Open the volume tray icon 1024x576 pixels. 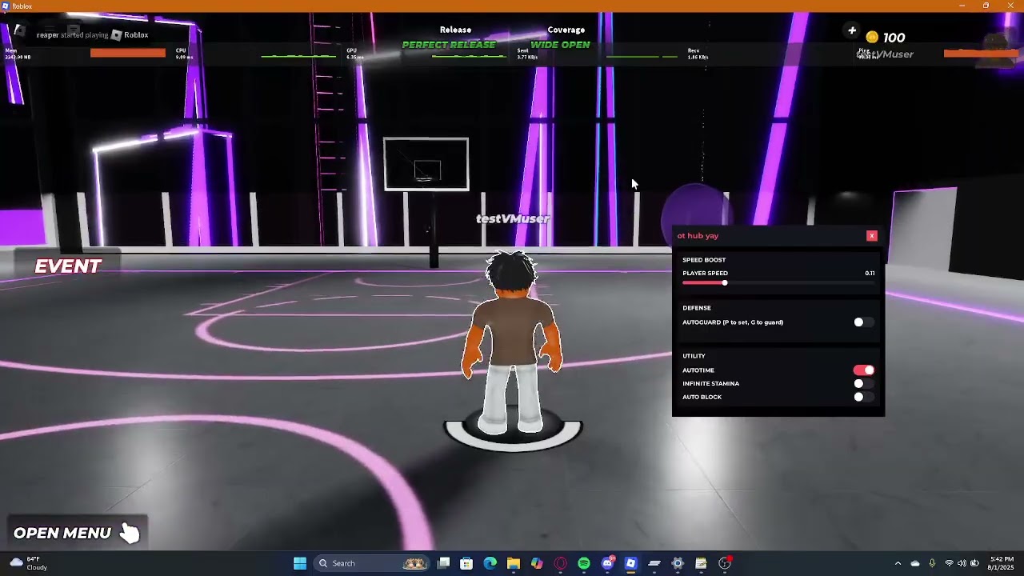click(x=962, y=563)
